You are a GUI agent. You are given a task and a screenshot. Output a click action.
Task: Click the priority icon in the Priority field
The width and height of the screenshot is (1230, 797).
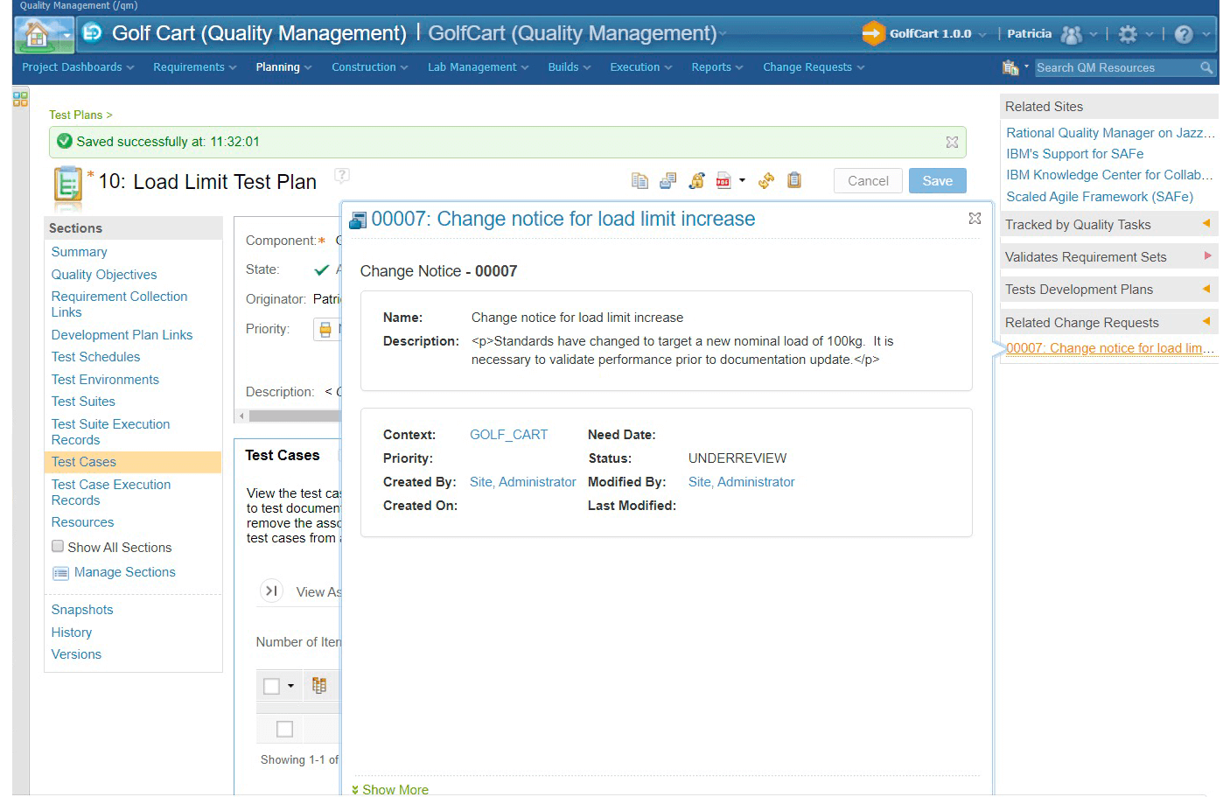(x=325, y=330)
